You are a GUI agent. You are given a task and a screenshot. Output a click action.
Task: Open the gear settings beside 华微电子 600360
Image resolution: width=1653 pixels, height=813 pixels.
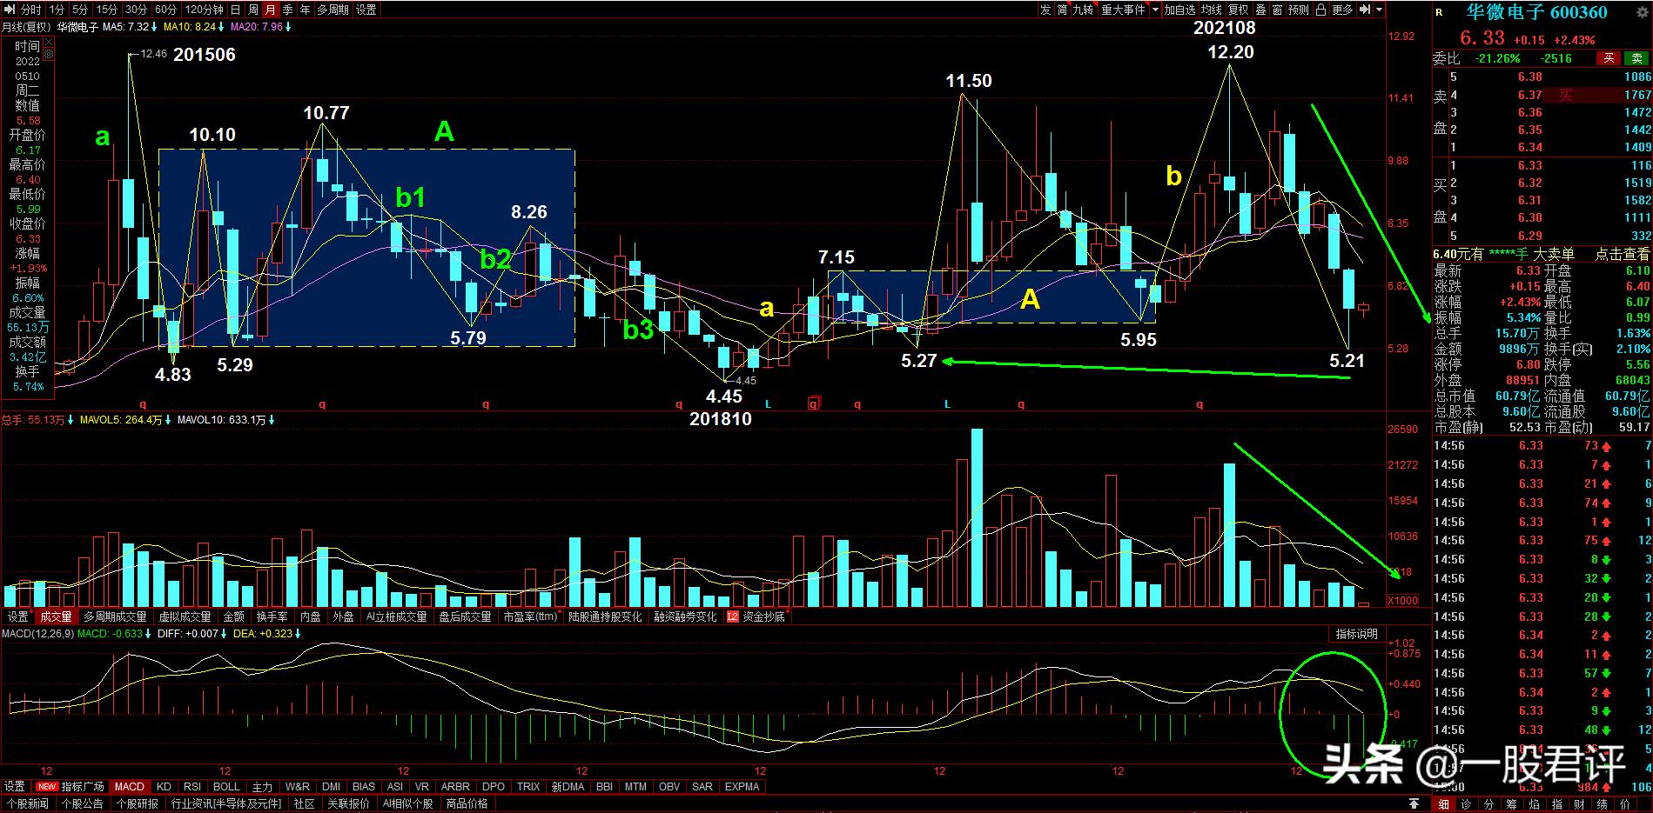(1641, 12)
